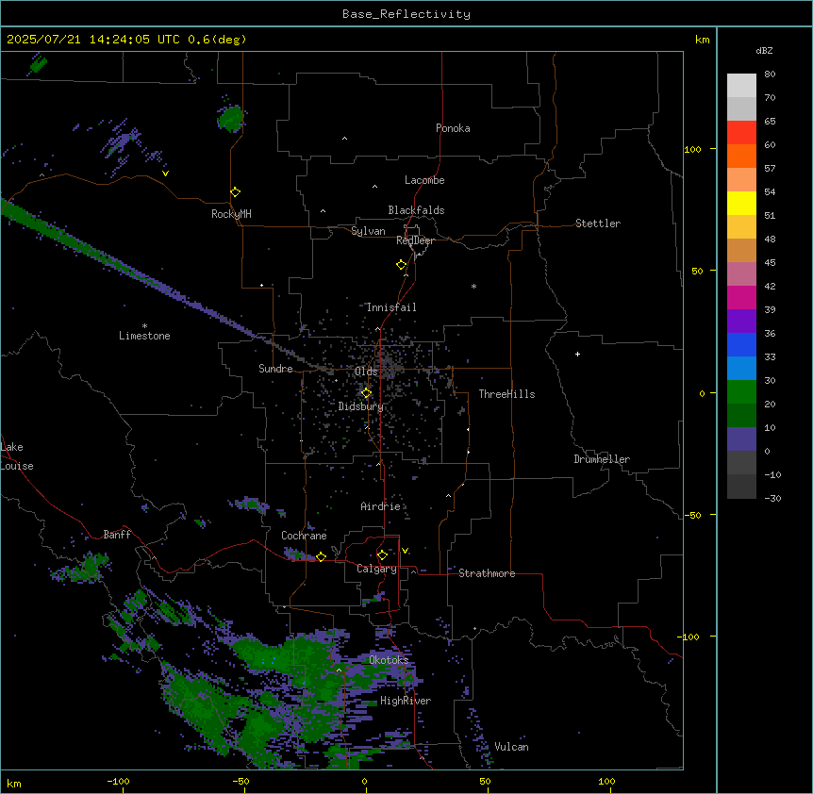This screenshot has width=813, height=794.
Task: Click the orange 60 dBZ legend band
Action: pyautogui.click(x=741, y=156)
